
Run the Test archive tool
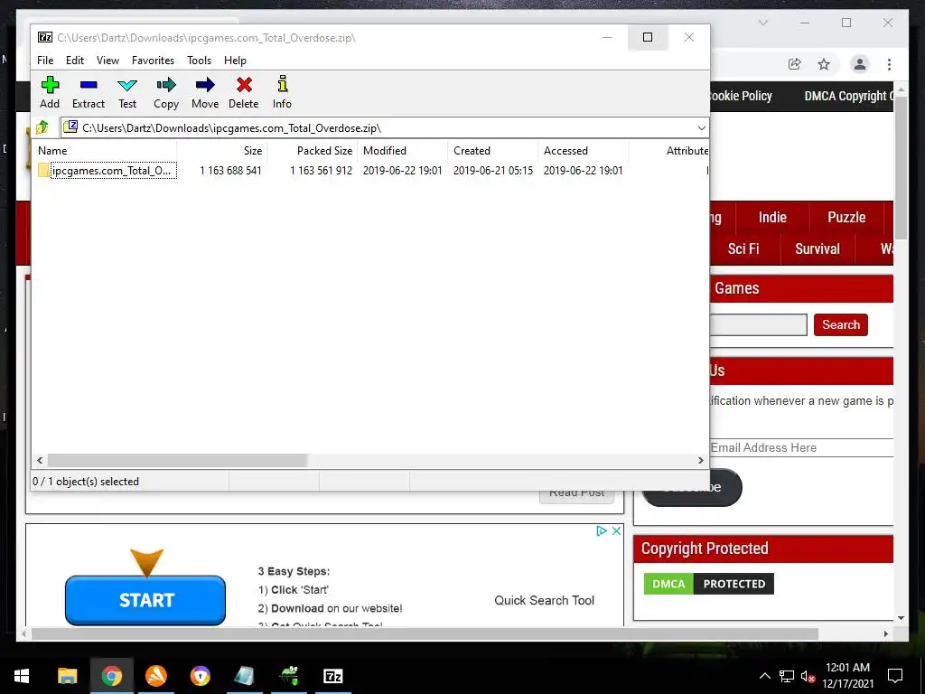click(127, 85)
